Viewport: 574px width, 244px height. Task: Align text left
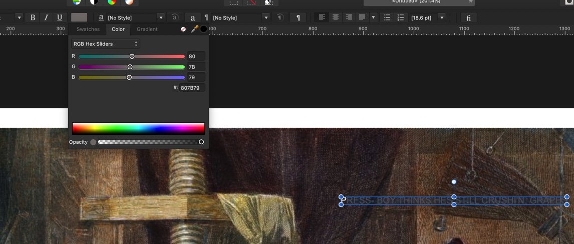tap(322, 18)
